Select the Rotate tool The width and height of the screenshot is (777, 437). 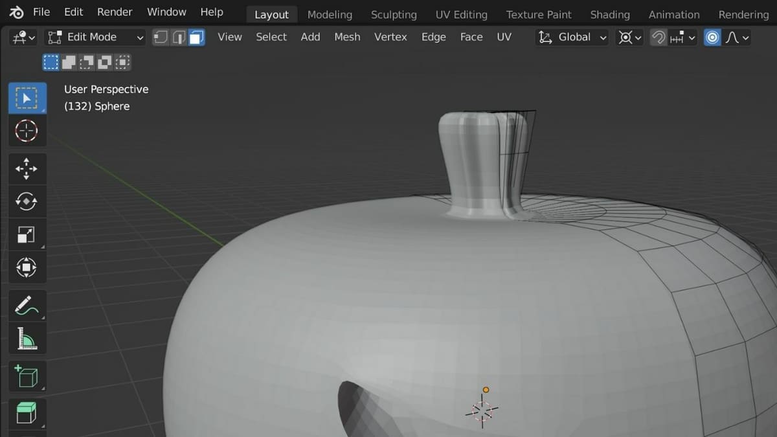(x=27, y=201)
